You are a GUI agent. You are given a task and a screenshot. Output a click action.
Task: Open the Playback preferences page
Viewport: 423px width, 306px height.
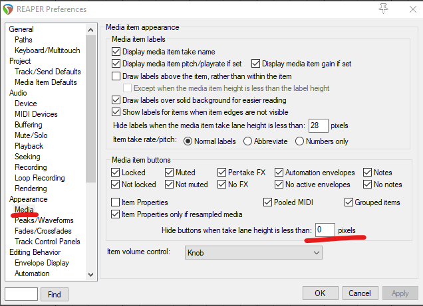click(29, 146)
